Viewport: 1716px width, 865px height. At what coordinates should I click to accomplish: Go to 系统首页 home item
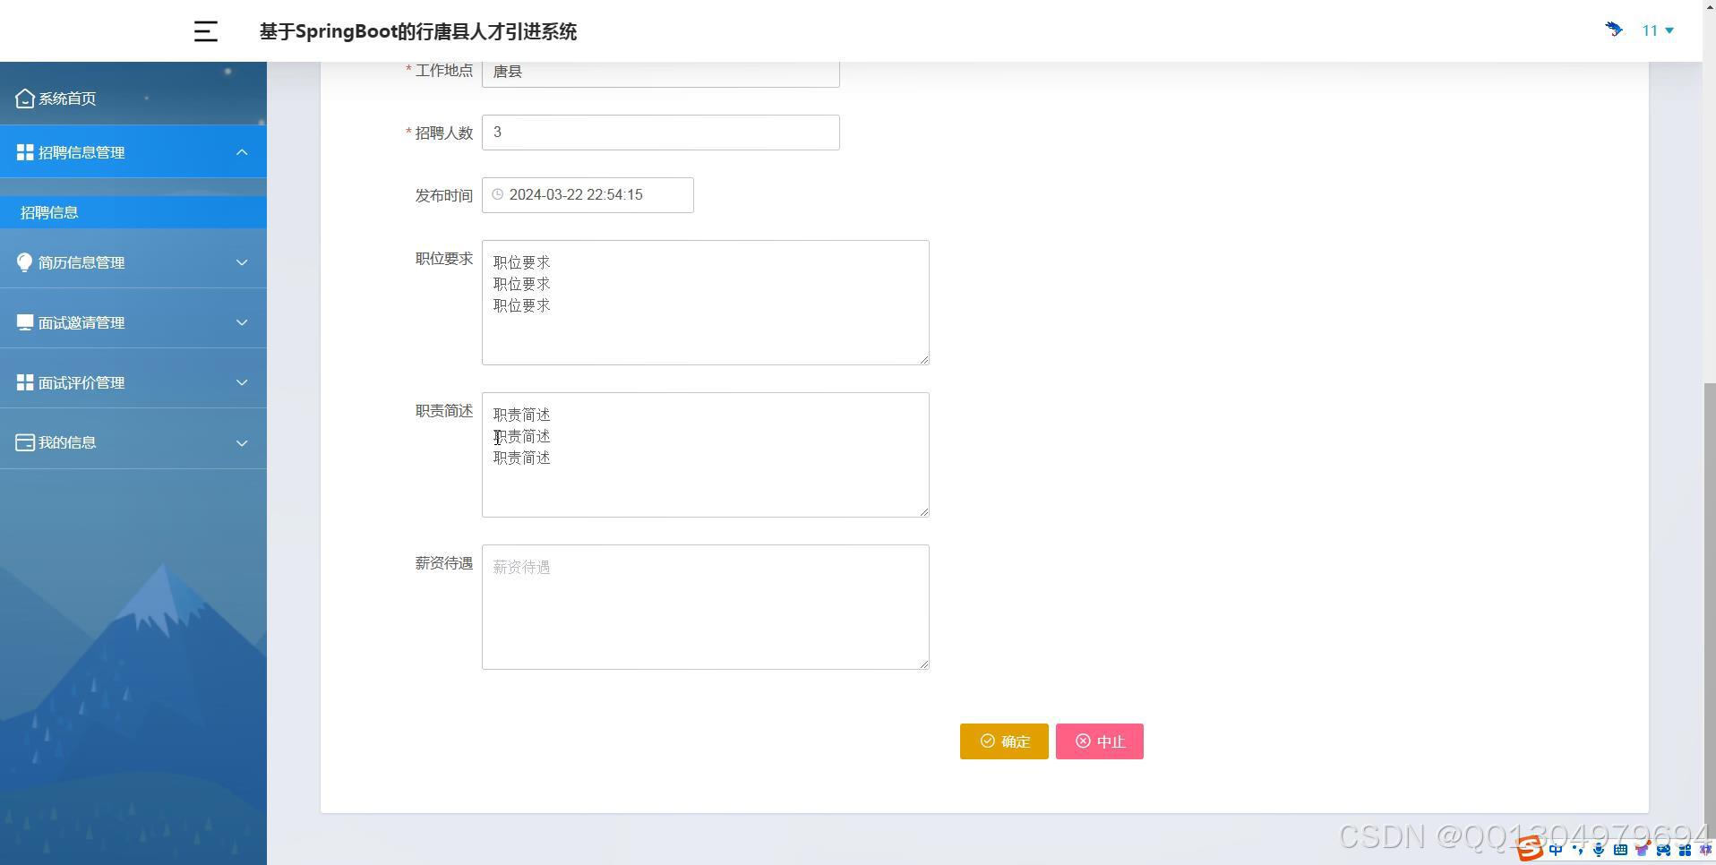click(x=133, y=98)
